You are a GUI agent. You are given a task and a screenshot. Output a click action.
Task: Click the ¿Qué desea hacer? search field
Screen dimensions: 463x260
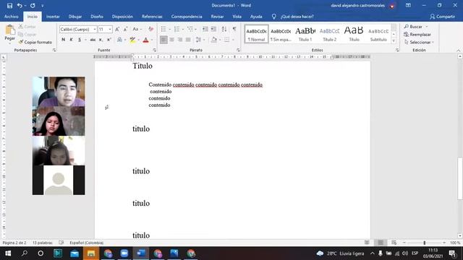pyautogui.click(x=297, y=17)
